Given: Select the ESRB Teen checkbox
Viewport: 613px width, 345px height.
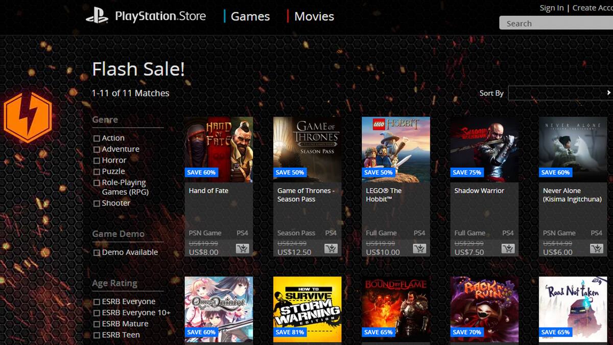Looking at the screenshot, I should tap(97, 335).
